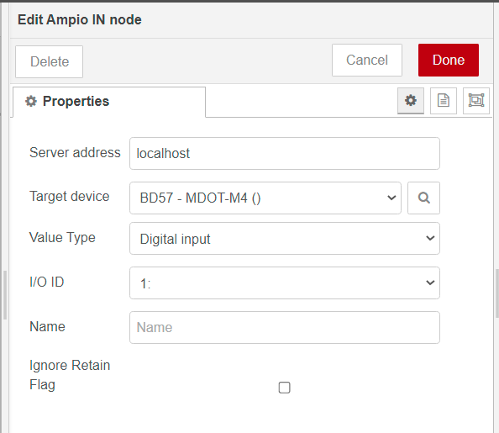Click the Ignore Retain Flag label
The width and height of the screenshot is (499, 433).
[x=70, y=375]
